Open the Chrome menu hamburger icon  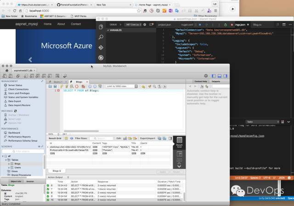point(215,11)
